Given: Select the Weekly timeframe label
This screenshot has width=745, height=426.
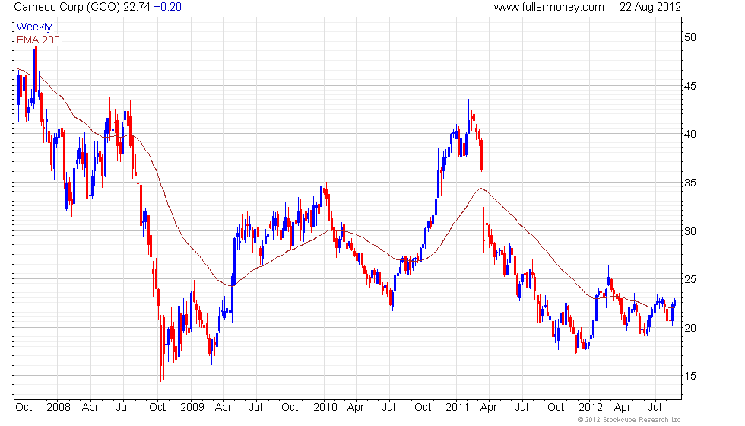Looking at the screenshot, I should 34,27.
